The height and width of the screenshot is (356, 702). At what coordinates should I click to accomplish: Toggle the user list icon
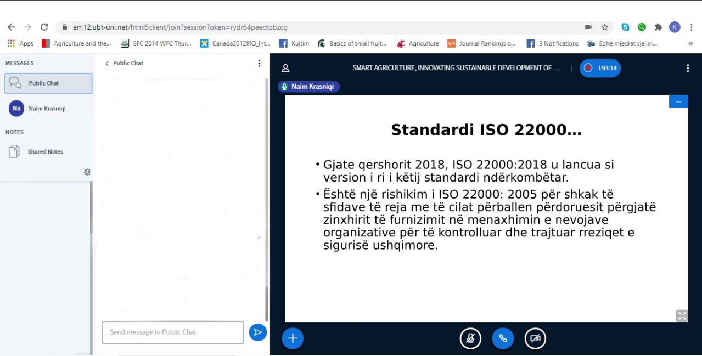pyautogui.click(x=285, y=68)
